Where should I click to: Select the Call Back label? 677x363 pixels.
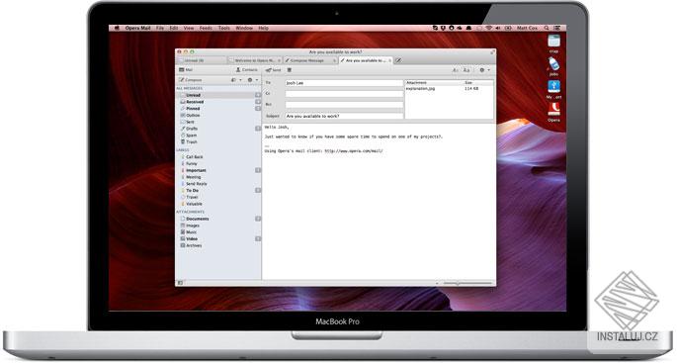pos(218,157)
